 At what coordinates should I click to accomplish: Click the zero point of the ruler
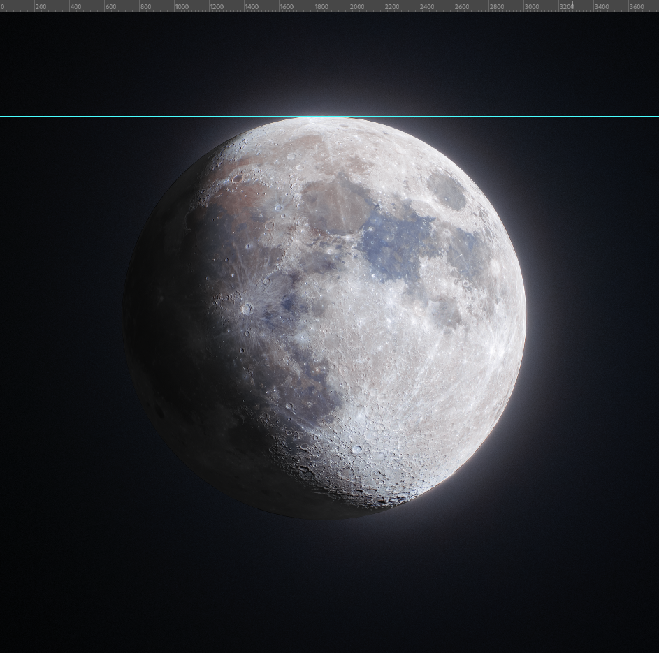point(2,6)
